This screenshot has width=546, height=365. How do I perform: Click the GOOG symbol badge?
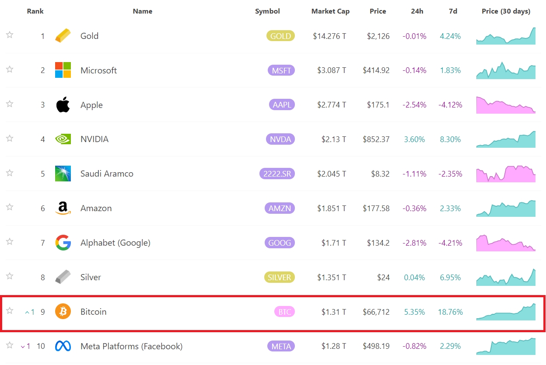(x=280, y=243)
